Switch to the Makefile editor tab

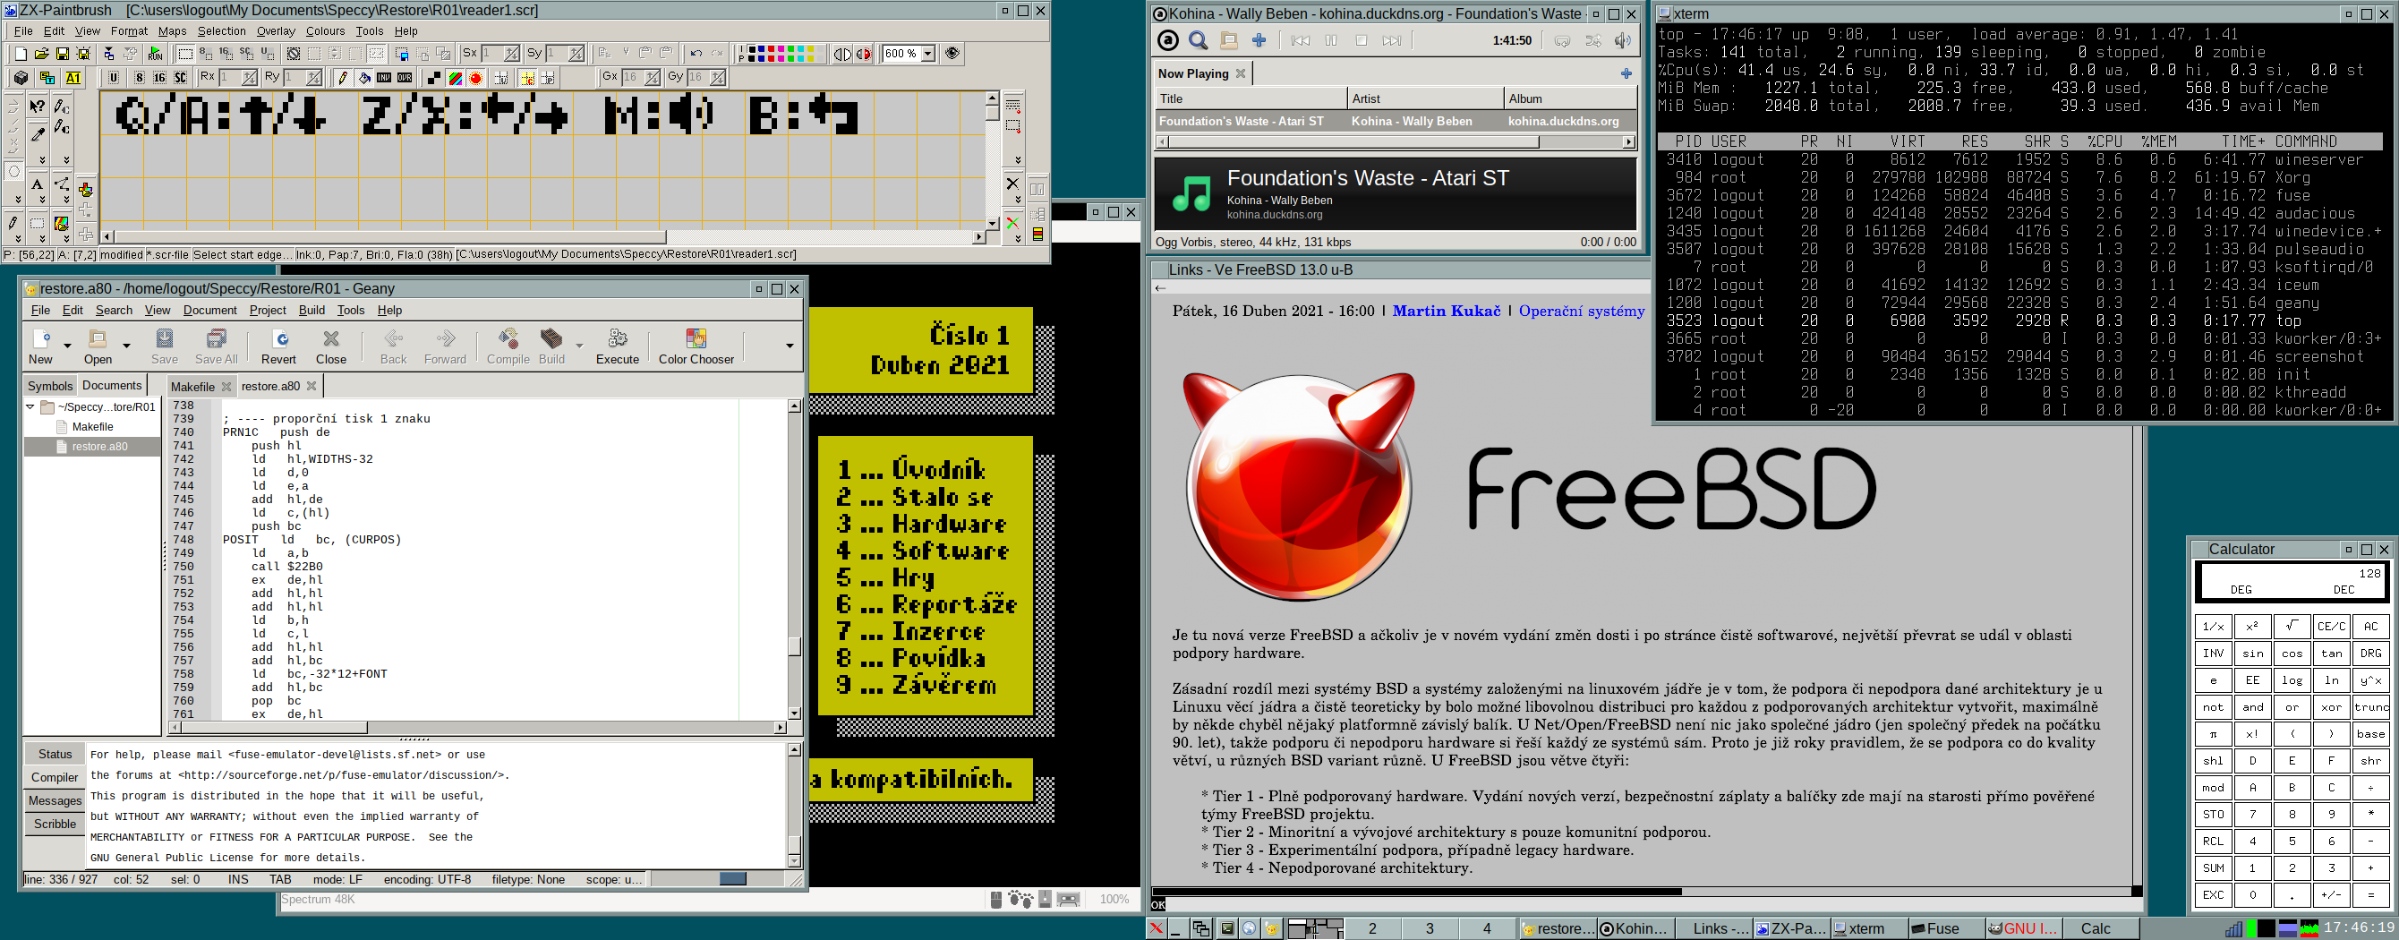(192, 387)
